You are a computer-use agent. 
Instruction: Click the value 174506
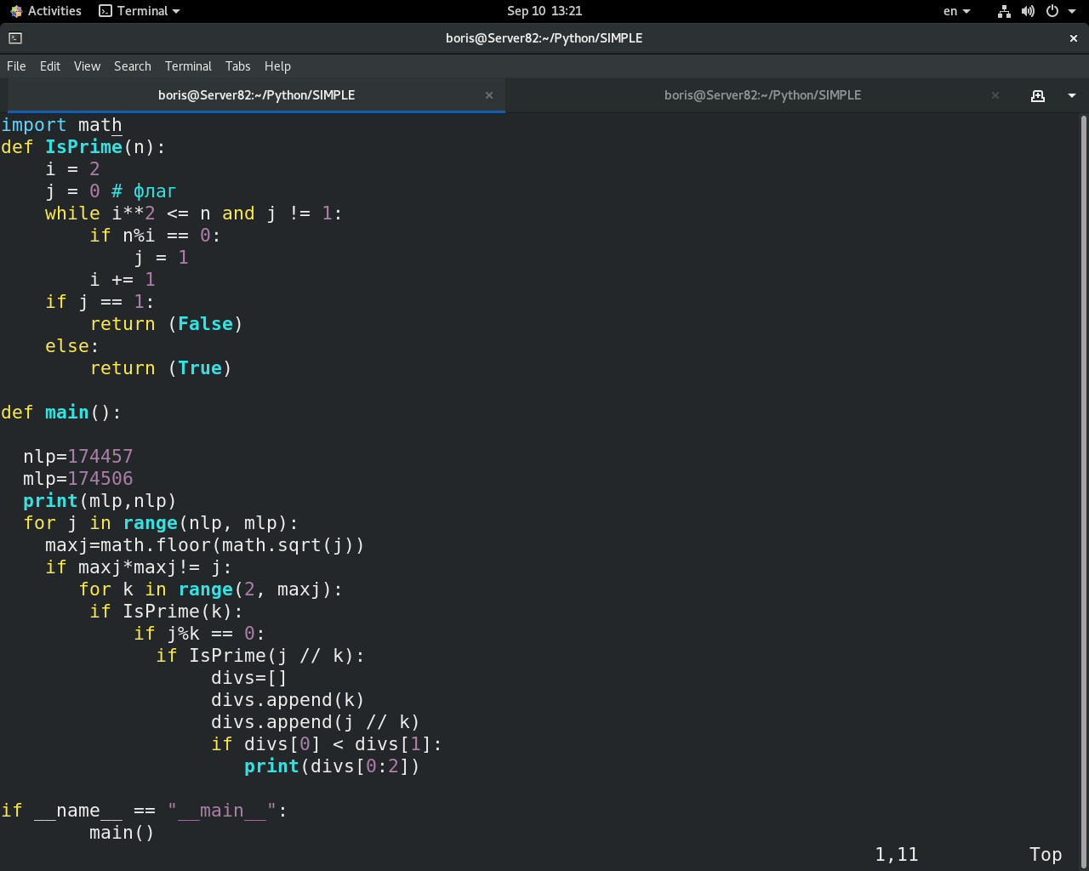coord(100,479)
